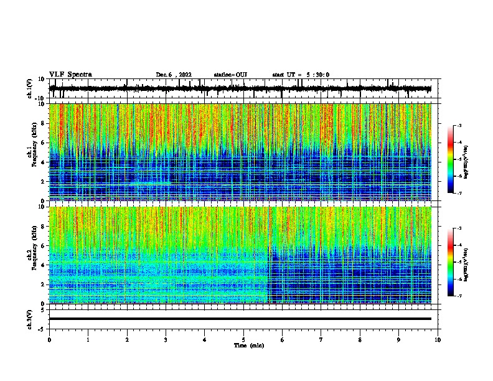The image size is (493, 381).
Task: Click the "-3" value atop ch.1 colorbar
Action: coord(459,125)
